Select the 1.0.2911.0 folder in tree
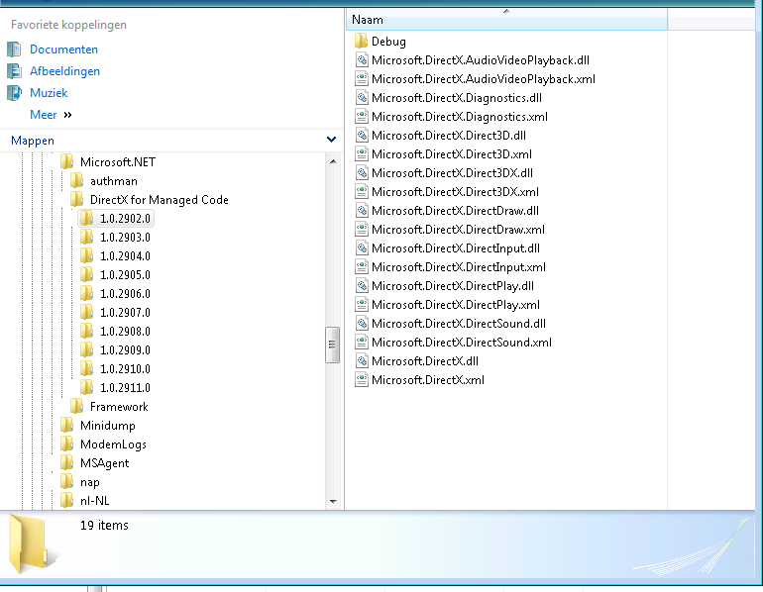 click(x=116, y=388)
